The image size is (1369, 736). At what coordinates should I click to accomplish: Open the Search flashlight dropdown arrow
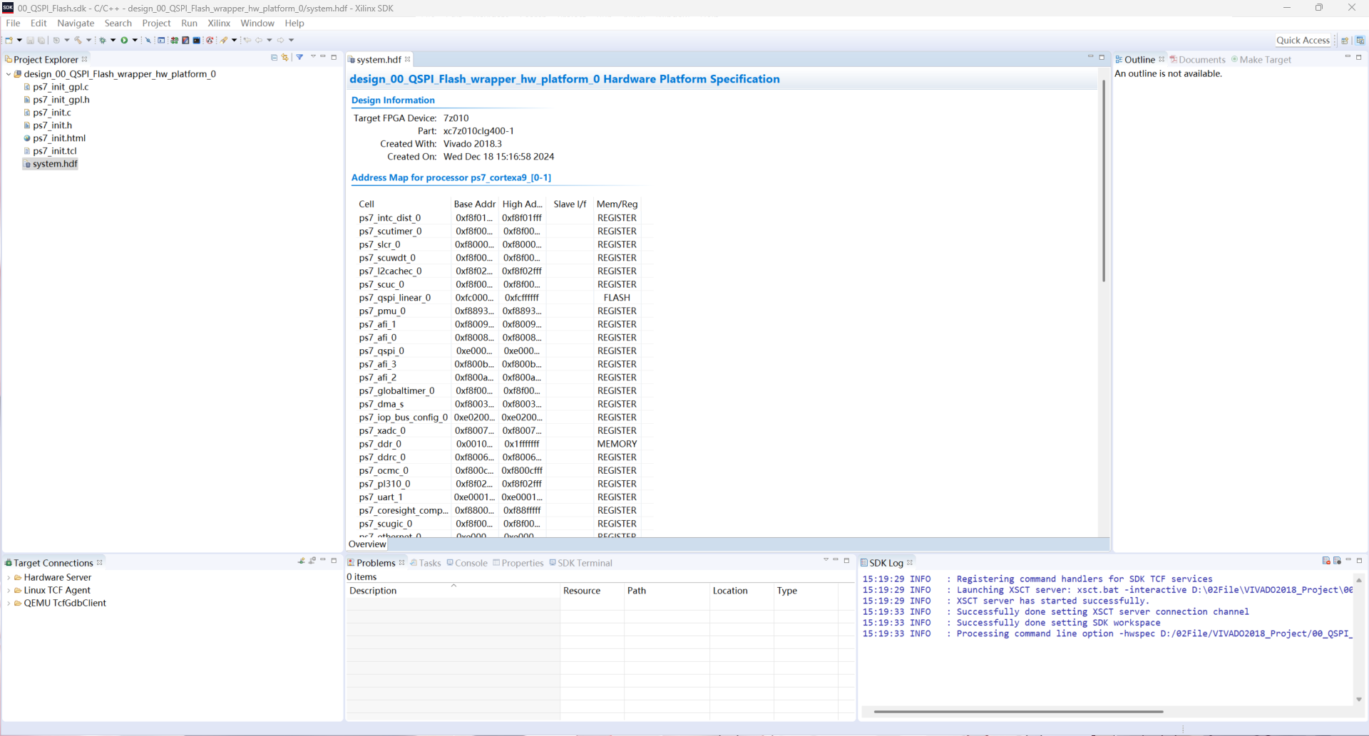[235, 41]
